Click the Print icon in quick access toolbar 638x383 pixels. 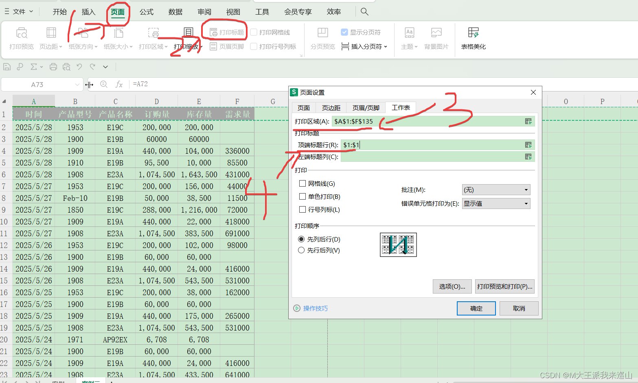pos(53,67)
